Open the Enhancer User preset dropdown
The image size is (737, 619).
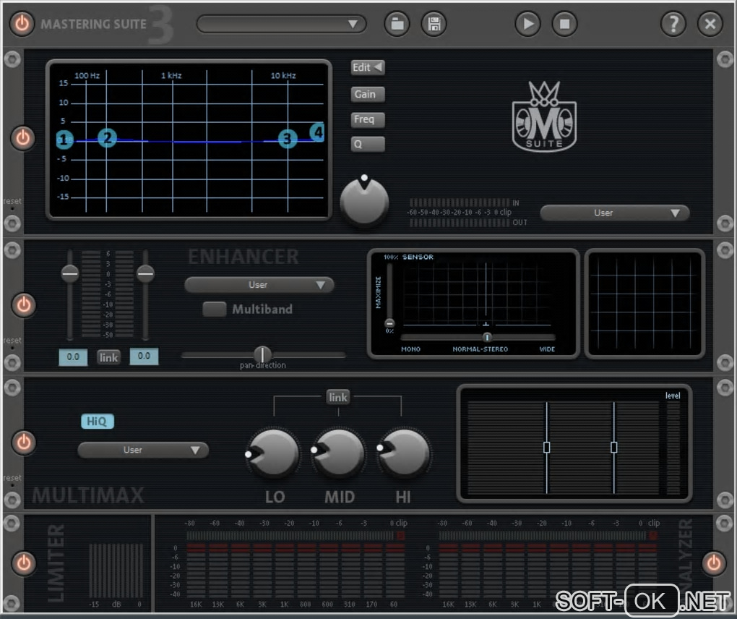click(259, 285)
